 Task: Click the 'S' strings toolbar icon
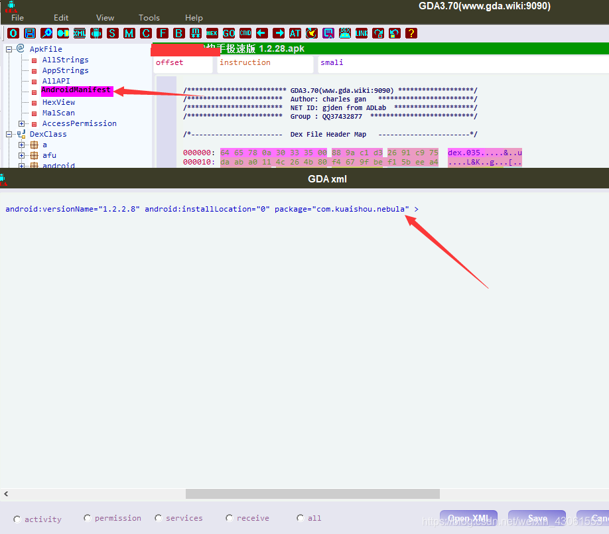[113, 33]
